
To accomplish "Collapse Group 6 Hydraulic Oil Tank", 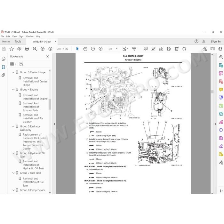I will point(13,153).
